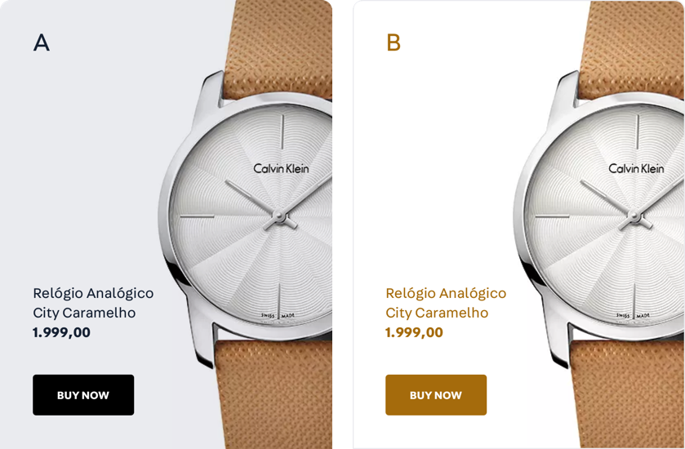
Task: Click watch hands center in card A
Action: (278, 216)
